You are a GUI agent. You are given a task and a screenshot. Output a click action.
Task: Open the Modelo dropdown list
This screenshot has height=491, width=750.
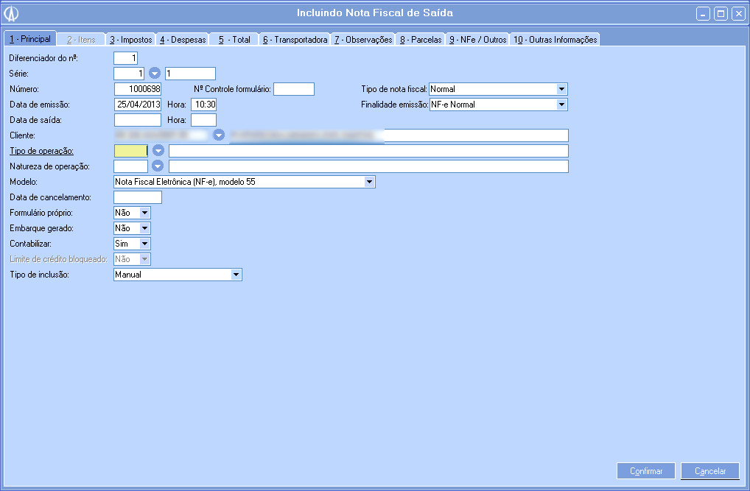coord(370,182)
